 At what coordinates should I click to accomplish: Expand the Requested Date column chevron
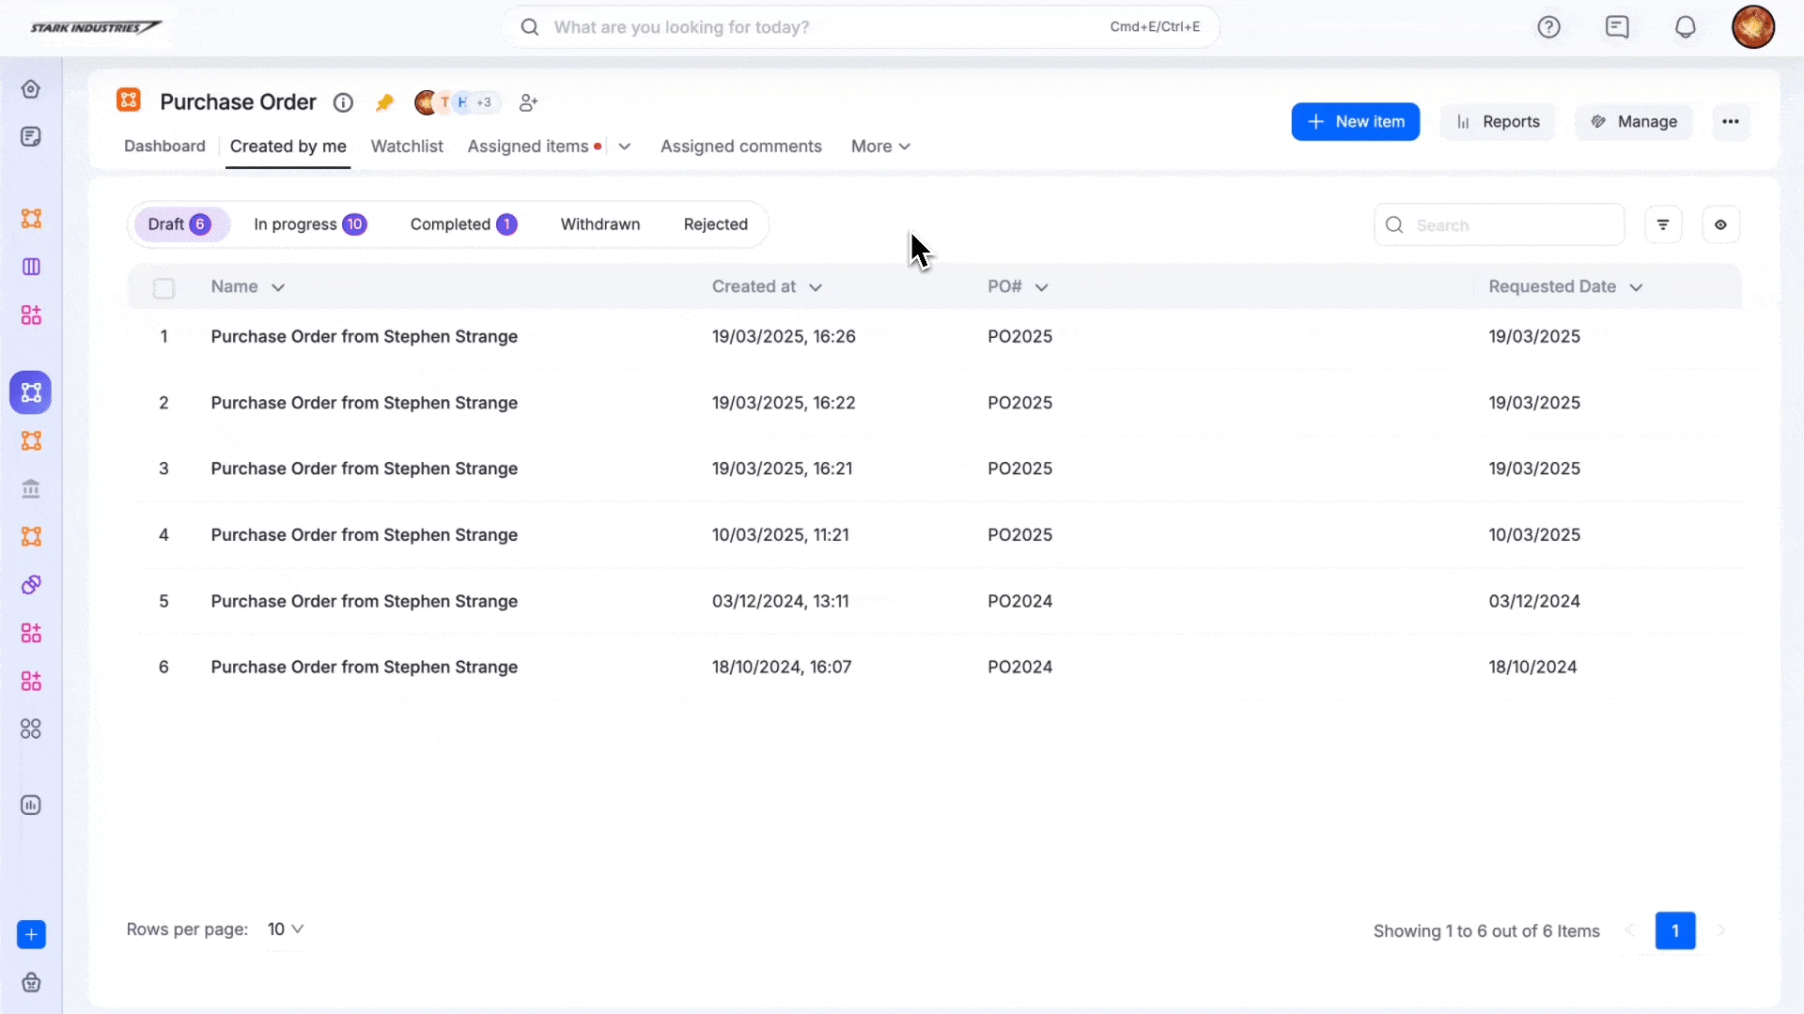(1636, 287)
